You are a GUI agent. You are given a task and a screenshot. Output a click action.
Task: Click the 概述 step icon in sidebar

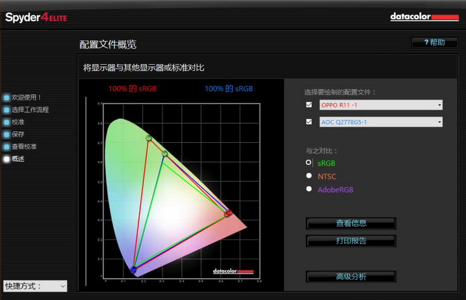coord(6,159)
